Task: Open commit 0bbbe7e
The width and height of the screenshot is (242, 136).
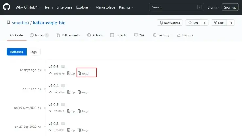Action: [x=59, y=74]
